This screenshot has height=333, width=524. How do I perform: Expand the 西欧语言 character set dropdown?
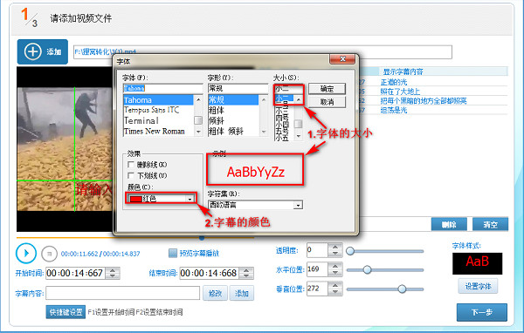click(x=298, y=205)
